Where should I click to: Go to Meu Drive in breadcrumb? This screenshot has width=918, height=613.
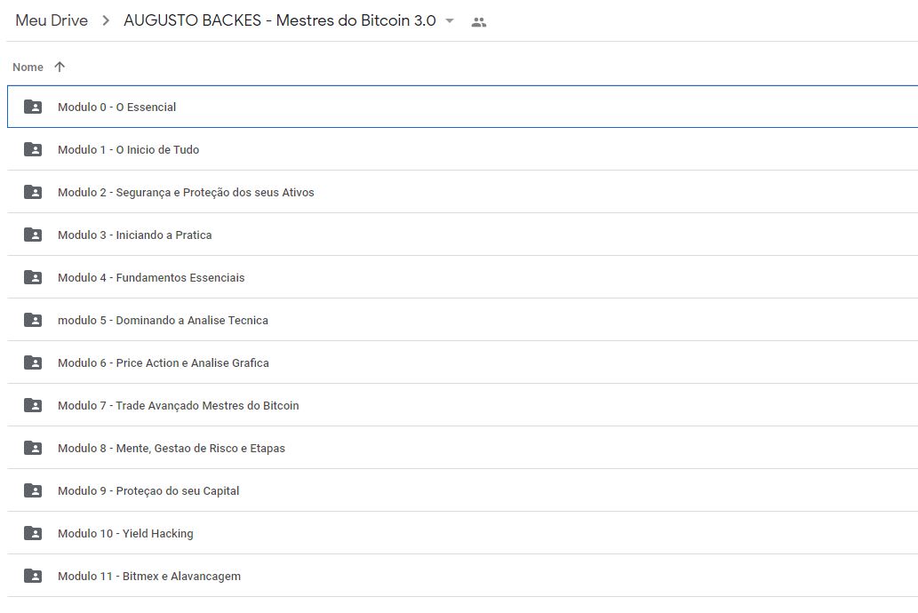pos(52,20)
